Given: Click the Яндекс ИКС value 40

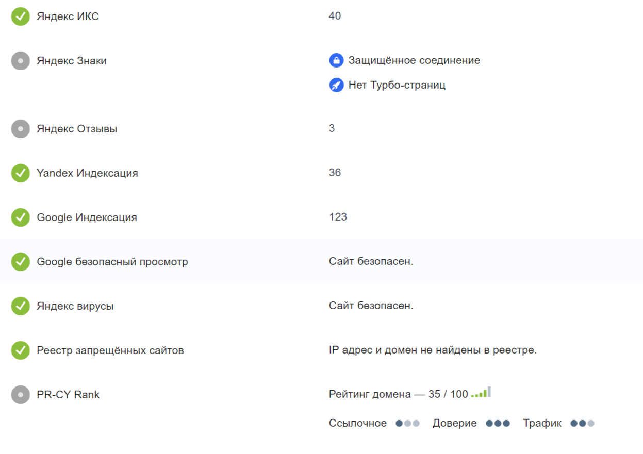Looking at the screenshot, I should point(335,16).
